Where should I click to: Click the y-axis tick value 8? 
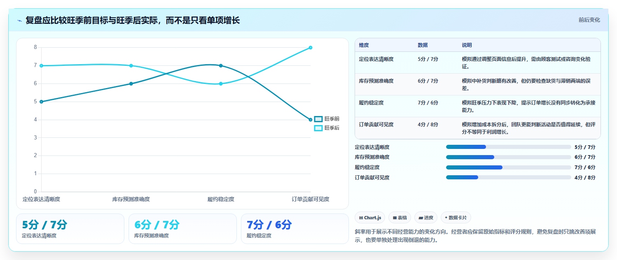35,47
